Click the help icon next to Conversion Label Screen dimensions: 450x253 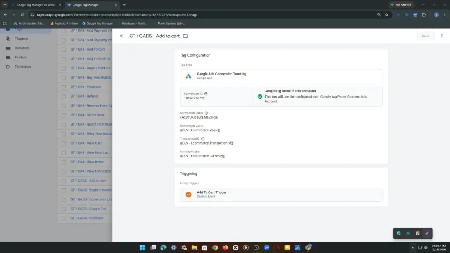coord(206,113)
